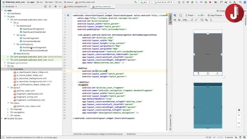
Task: Open Project panel settings gear
Action: click(x=56, y=7)
